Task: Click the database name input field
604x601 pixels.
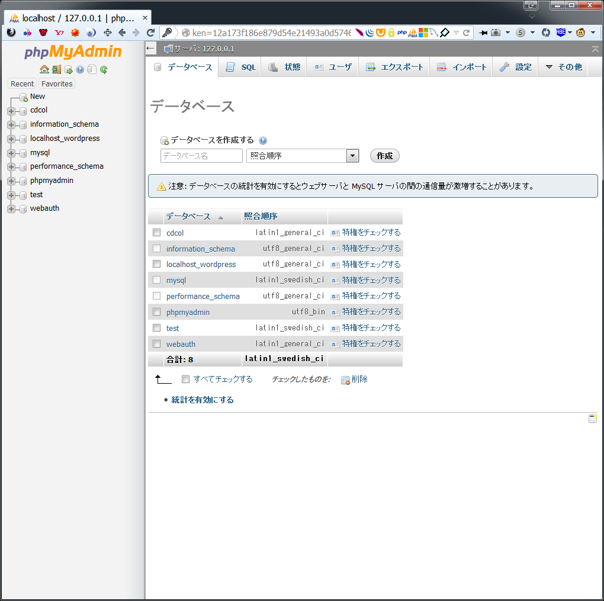Action: click(201, 156)
